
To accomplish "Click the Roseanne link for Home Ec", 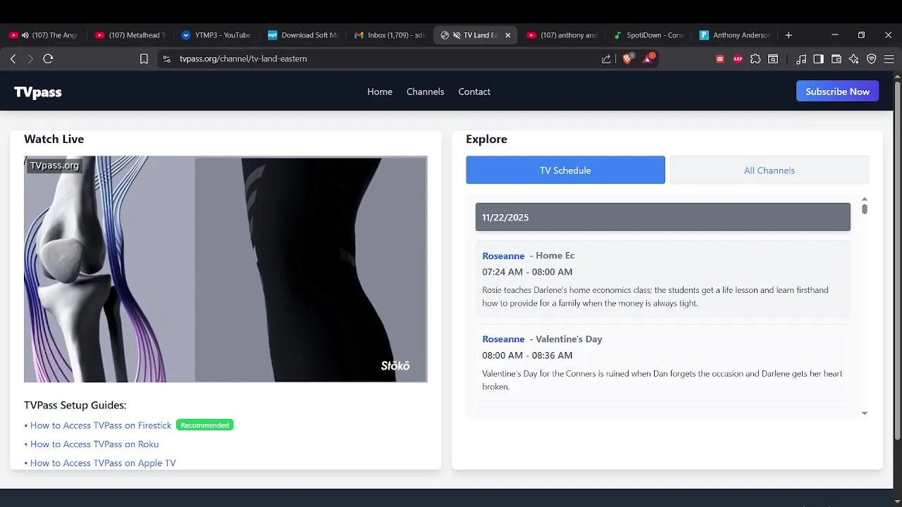I will click(503, 256).
